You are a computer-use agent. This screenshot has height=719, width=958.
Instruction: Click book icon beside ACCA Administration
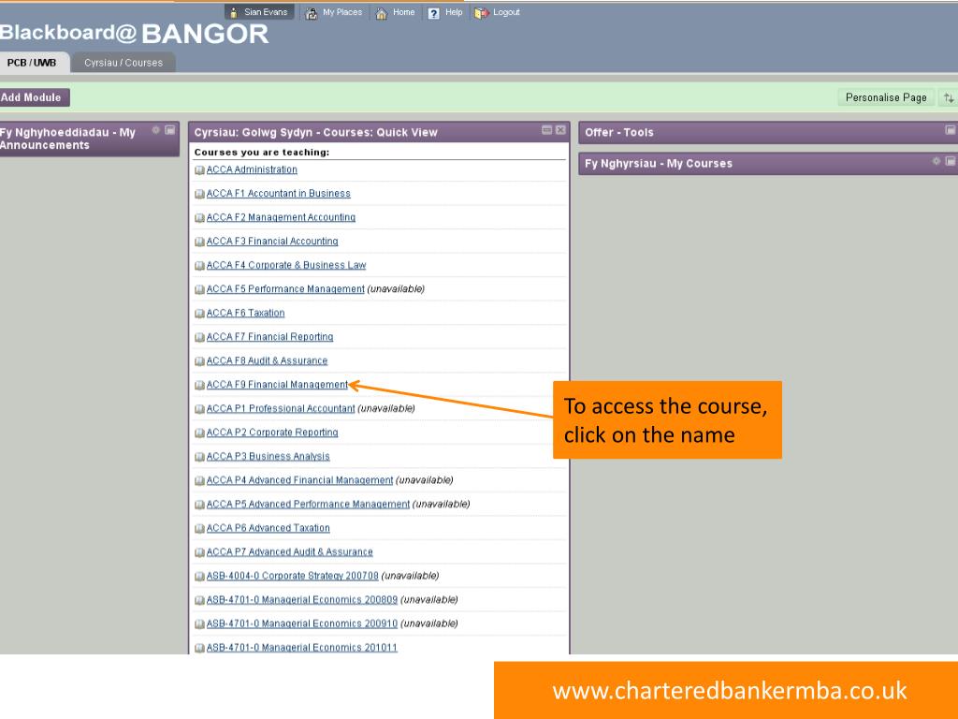point(199,170)
